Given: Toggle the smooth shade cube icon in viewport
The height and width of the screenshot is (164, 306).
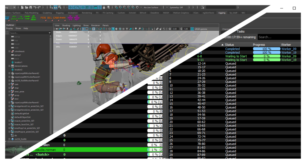Looking at the screenshot, I should point(113,29).
